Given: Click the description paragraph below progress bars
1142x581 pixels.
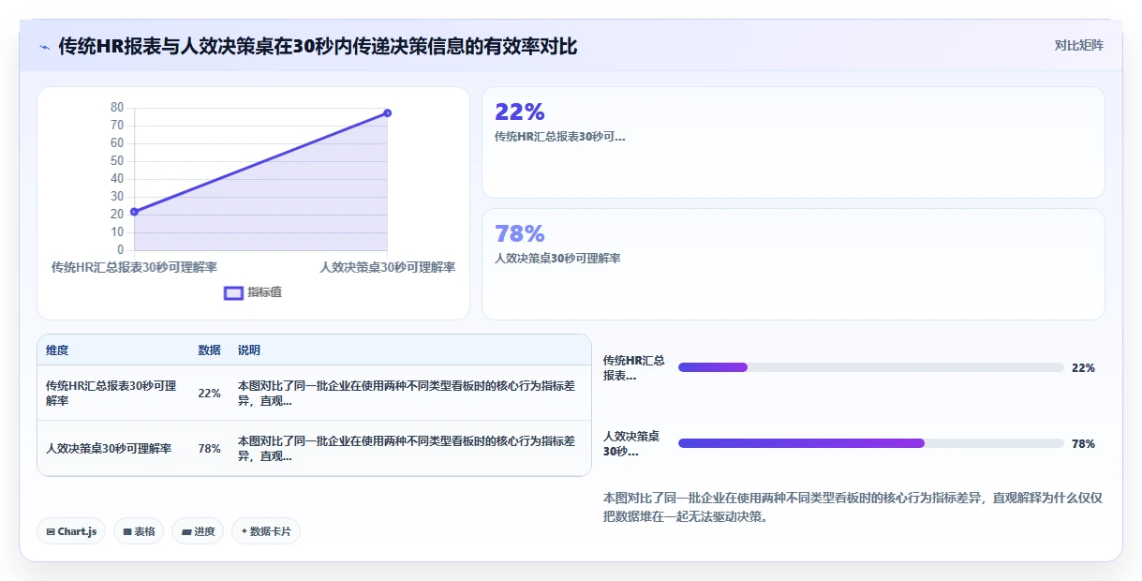Looking at the screenshot, I should click(x=853, y=507).
